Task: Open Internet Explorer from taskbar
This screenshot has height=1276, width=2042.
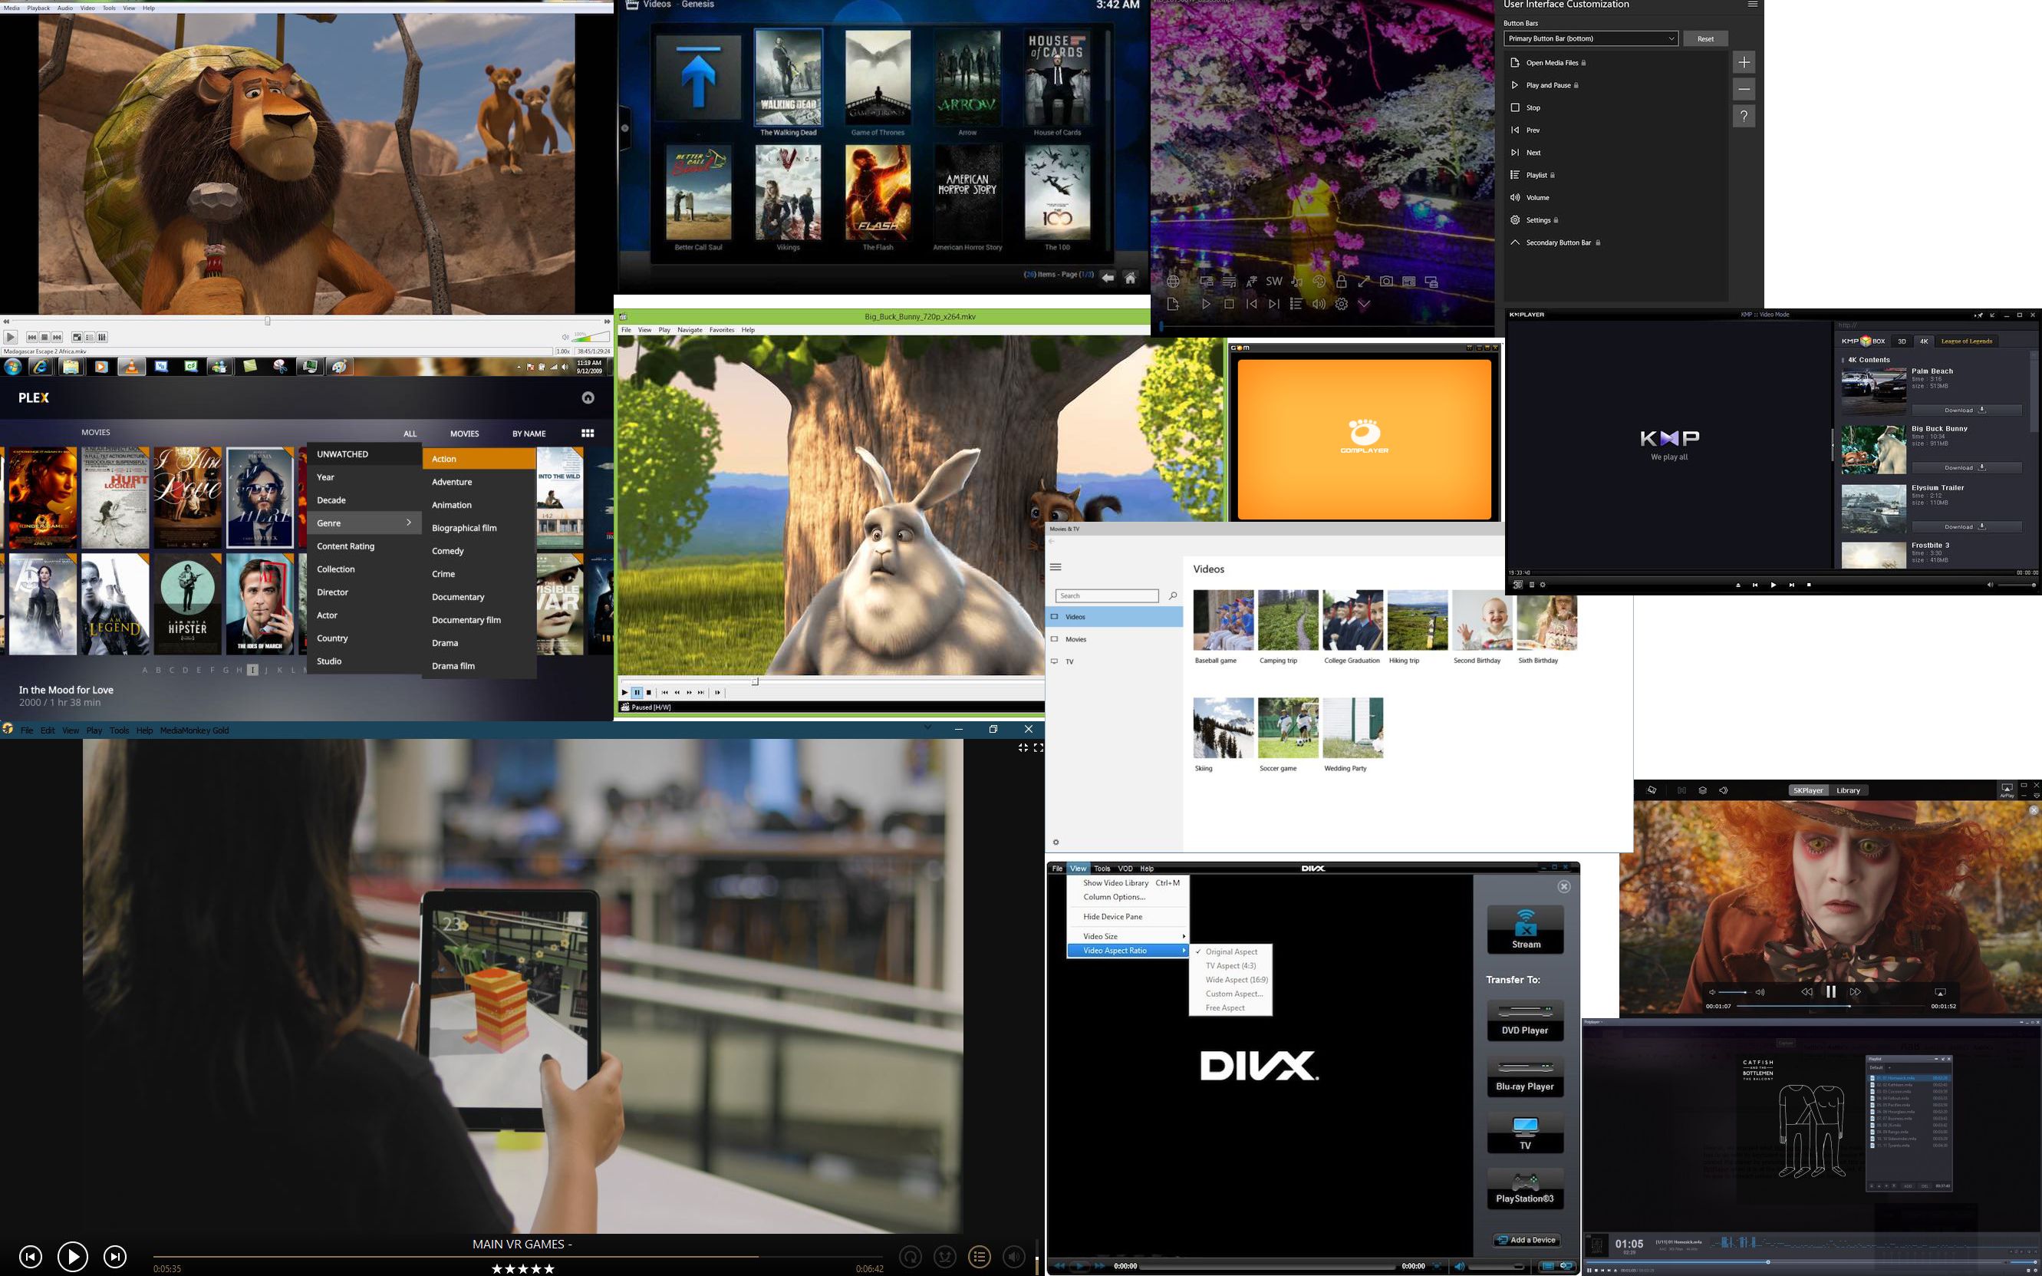Action: pos(41,366)
